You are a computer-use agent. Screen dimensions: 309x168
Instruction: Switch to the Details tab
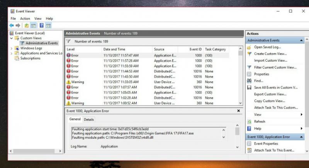point(89,119)
